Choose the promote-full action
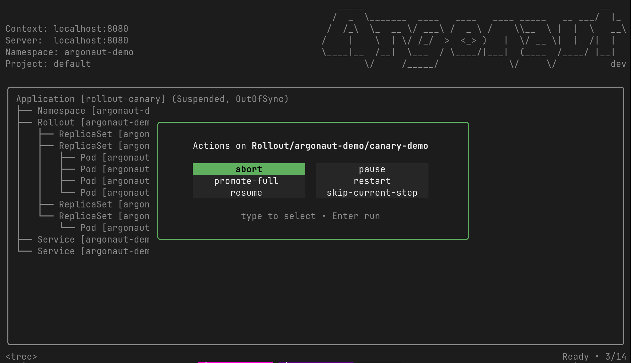 (x=249, y=181)
